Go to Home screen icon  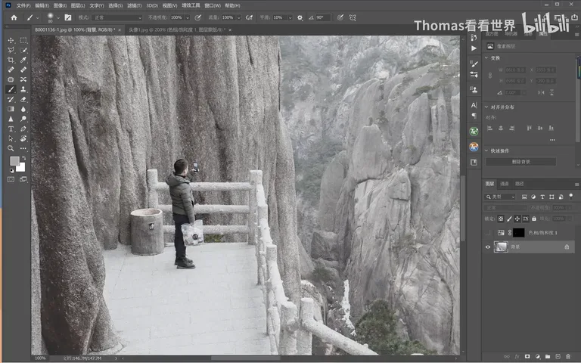14,17
